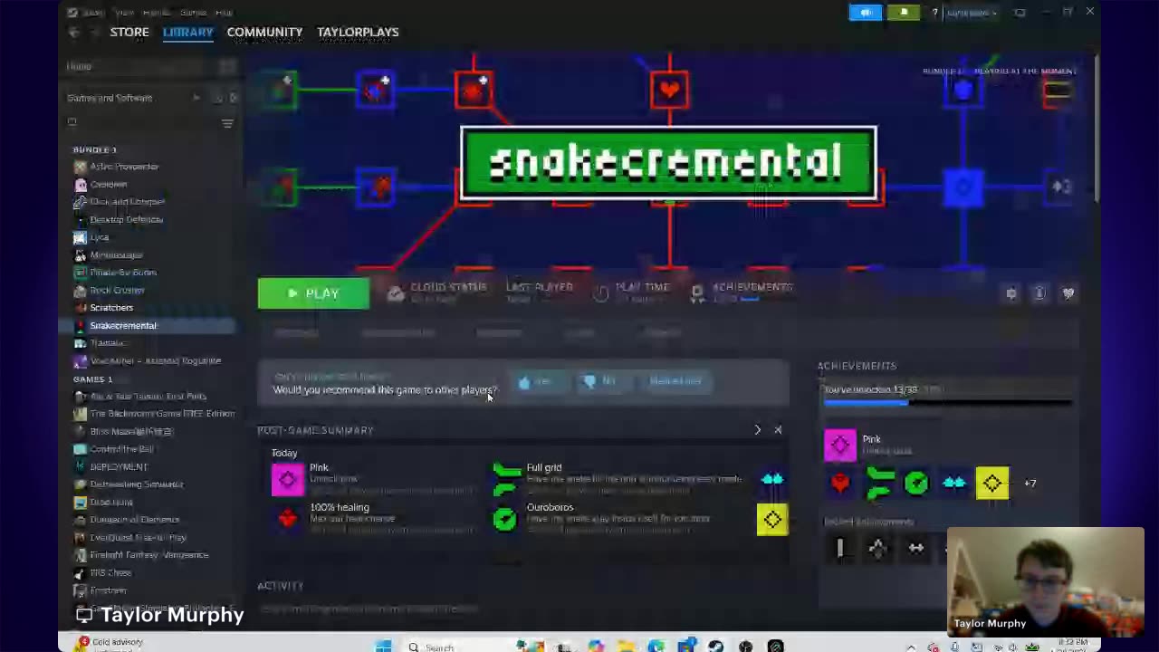Add Snakecremental to favorites with heart icon
This screenshot has height=652, width=1159.
click(1068, 293)
